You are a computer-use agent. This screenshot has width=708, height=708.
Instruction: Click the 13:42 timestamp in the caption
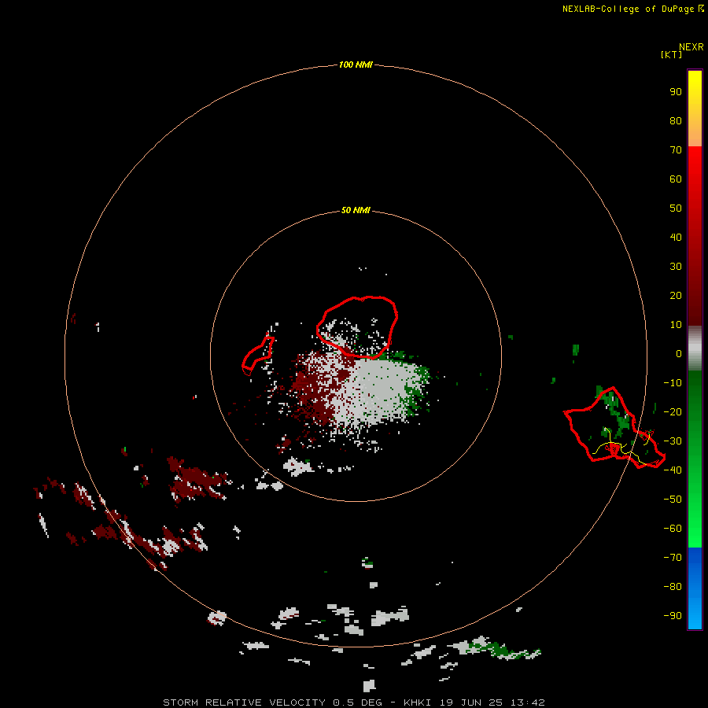pyautogui.click(x=527, y=702)
